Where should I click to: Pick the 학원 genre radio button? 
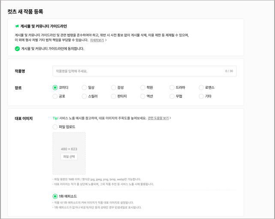(143, 88)
